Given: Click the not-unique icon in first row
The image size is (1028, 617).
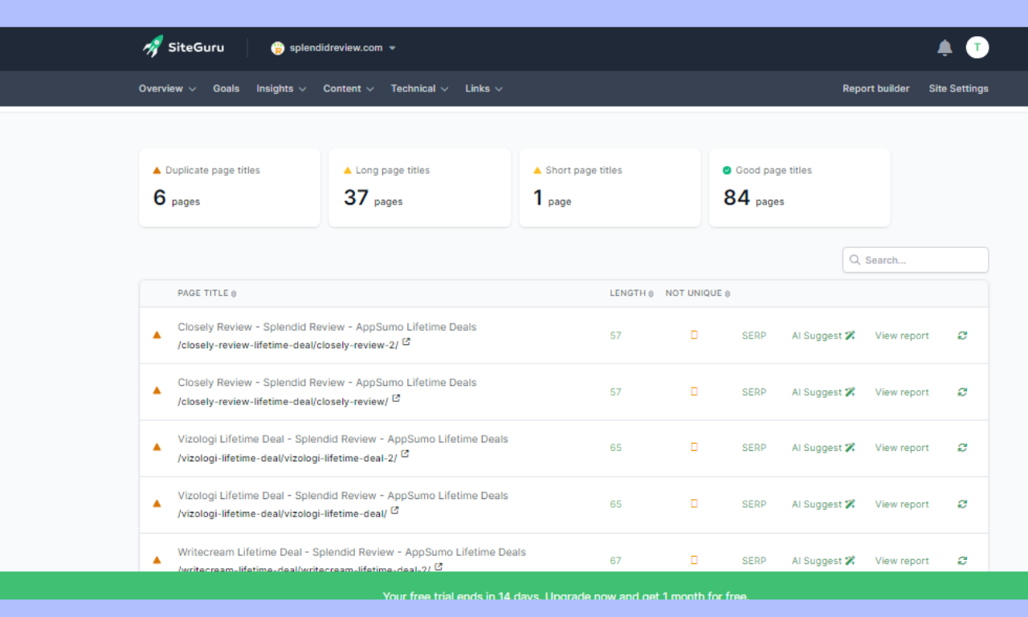Looking at the screenshot, I should coord(694,335).
